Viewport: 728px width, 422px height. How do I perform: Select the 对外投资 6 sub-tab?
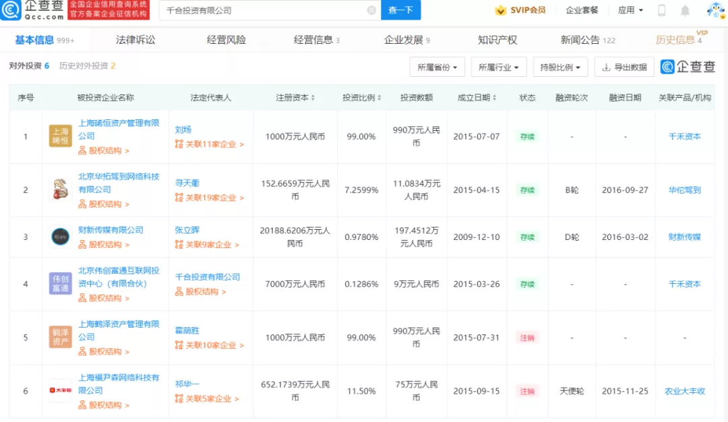(x=29, y=66)
